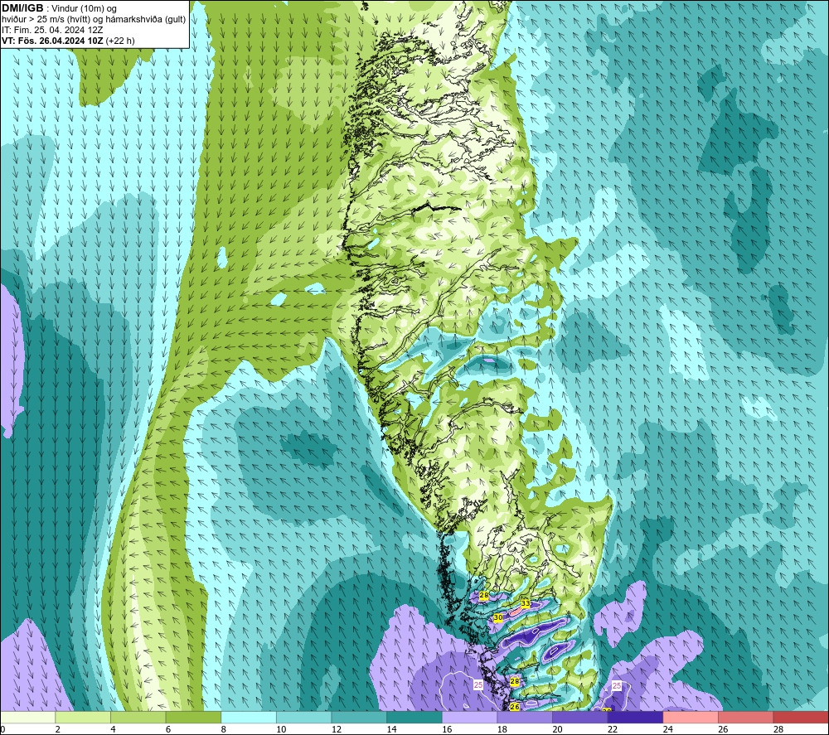Click the 'IT: Fim. 25. 04. 2024 12Z' line
The height and width of the screenshot is (735, 829).
(x=52, y=30)
